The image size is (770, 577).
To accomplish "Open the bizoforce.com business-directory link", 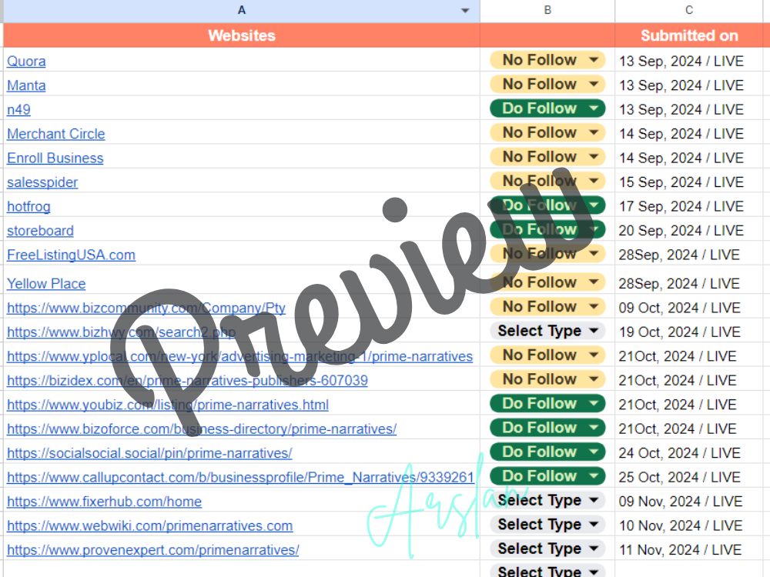I will [202, 429].
